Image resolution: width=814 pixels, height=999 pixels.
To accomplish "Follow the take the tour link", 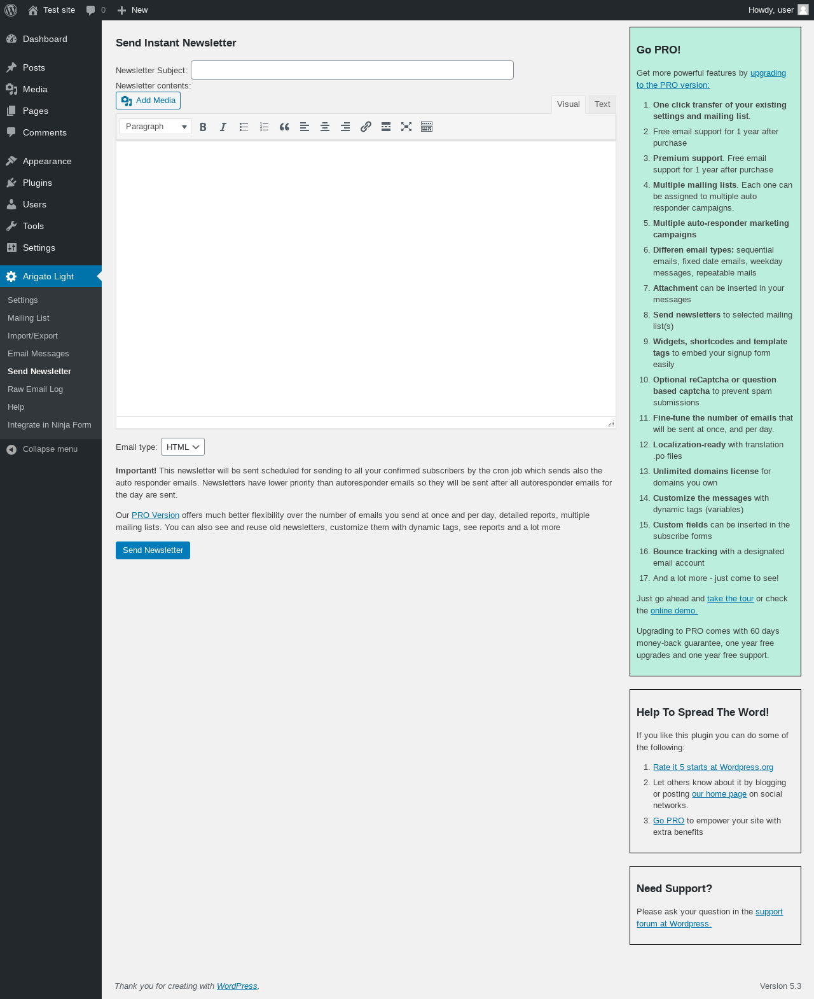I will click(730, 599).
